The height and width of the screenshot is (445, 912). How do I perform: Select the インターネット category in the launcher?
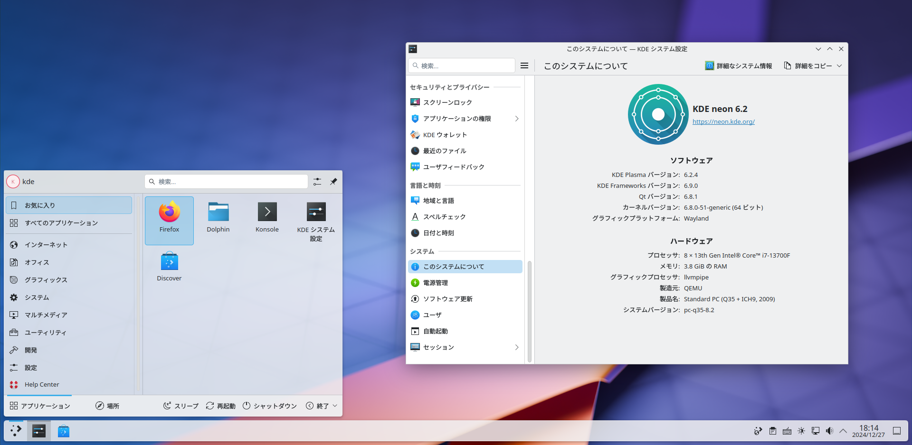(46, 245)
